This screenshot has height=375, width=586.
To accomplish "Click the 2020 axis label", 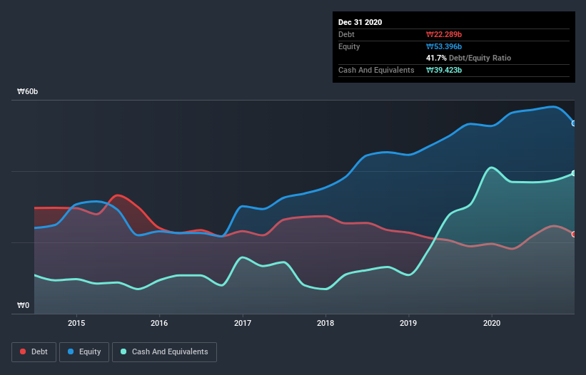I will 492,323.
